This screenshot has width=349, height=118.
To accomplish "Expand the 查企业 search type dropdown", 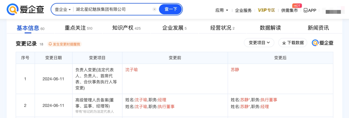I will click(63, 9).
